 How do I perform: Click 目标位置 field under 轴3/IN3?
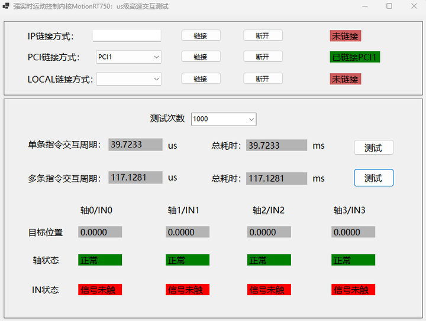coord(353,232)
